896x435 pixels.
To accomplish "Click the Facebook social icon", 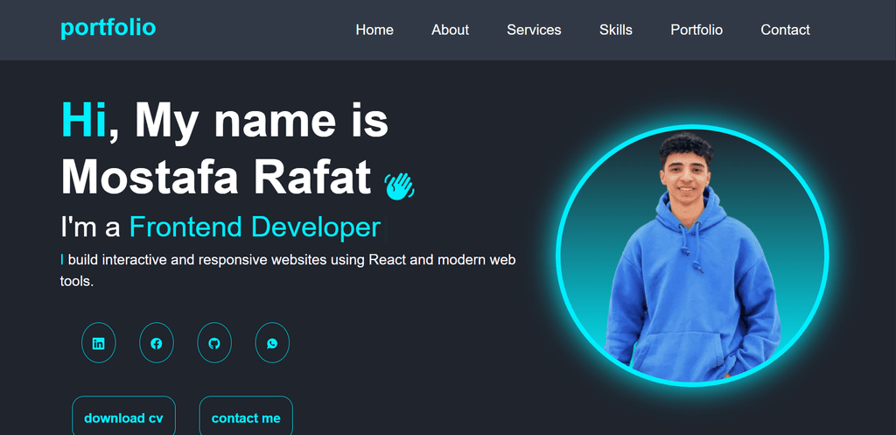I will 156,343.
